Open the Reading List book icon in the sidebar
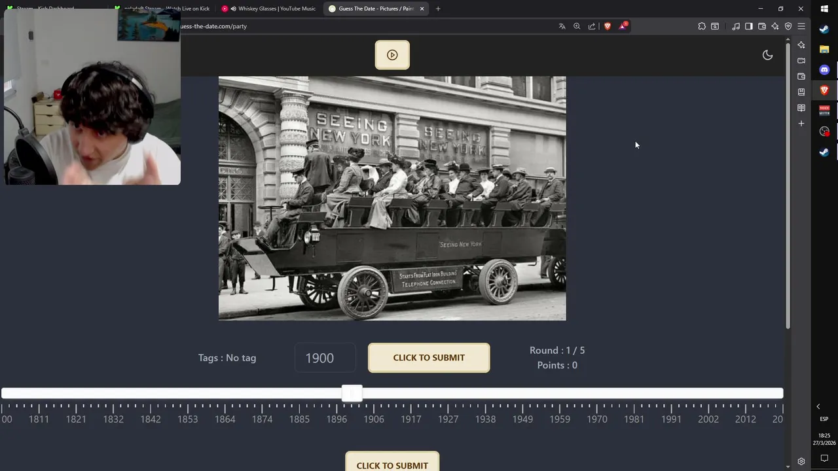Screen dimensions: 838x471 [801, 108]
